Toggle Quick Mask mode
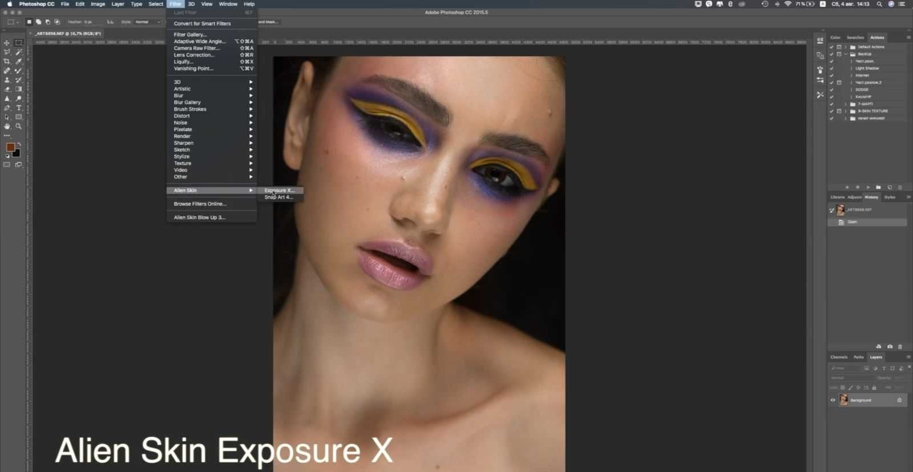The image size is (913, 472). [x=7, y=165]
